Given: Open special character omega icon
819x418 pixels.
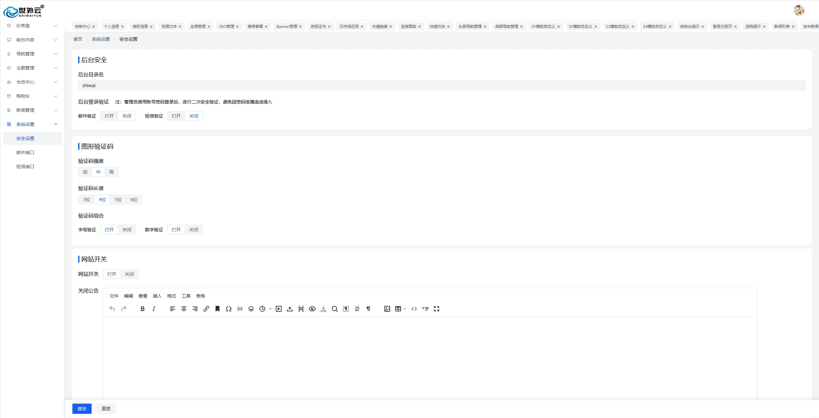Looking at the screenshot, I should (228, 309).
